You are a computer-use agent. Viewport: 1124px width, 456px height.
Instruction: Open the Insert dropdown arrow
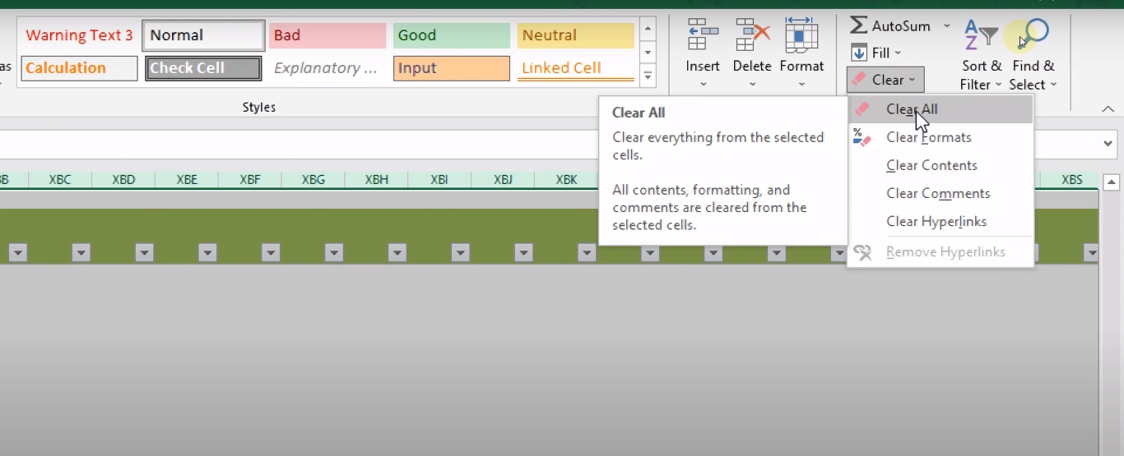pos(703,84)
